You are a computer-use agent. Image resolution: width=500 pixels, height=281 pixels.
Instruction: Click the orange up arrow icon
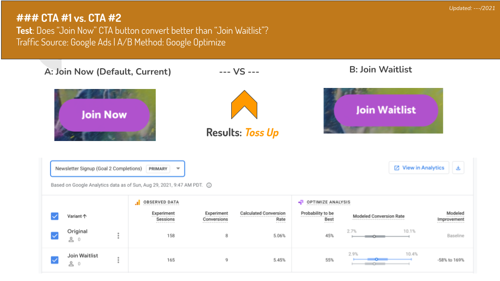point(244,105)
